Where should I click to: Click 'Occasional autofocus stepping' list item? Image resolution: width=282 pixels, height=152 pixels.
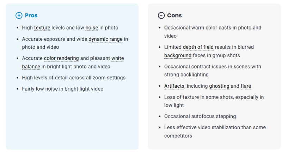[x=200, y=117]
